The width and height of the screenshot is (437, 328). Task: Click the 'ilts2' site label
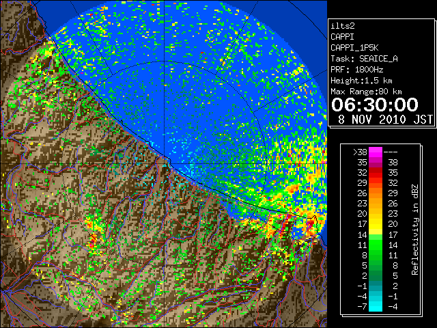point(343,26)
